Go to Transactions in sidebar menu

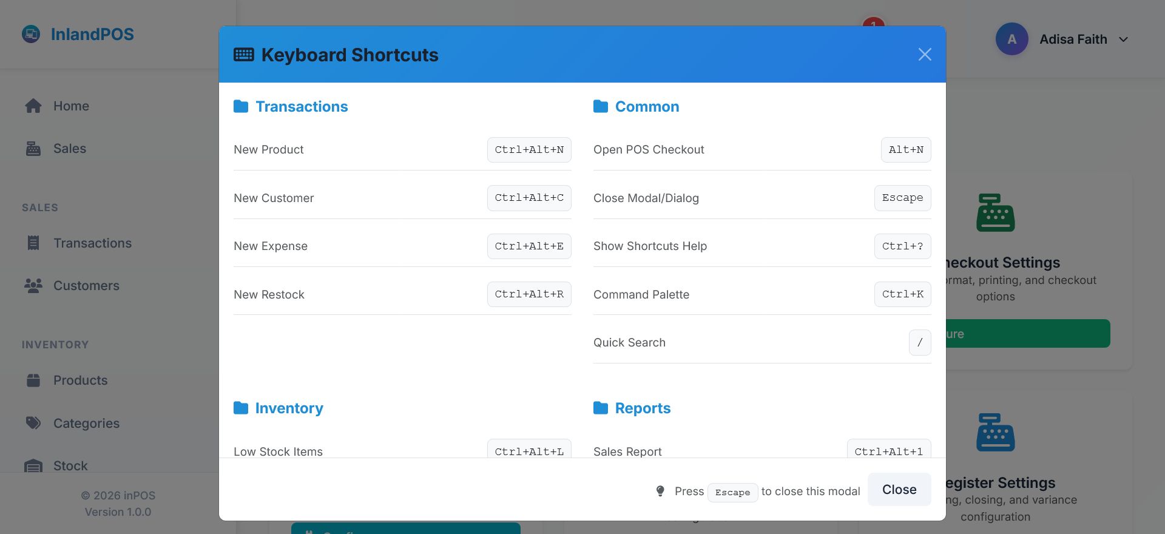[x=92, y=243]
